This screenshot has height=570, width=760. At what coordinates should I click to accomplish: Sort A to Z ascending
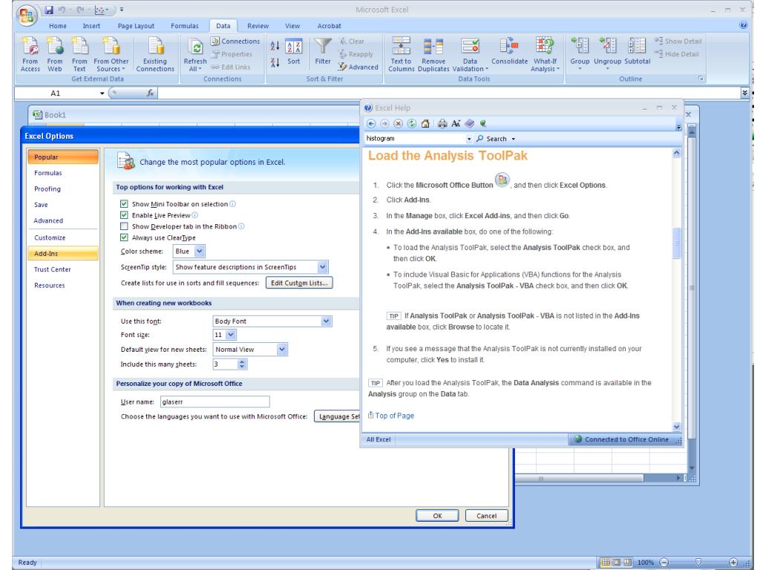275,46
